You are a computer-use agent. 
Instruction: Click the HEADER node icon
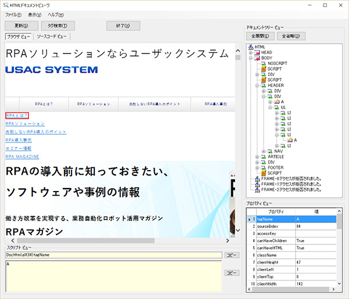[x=263, y=85]
